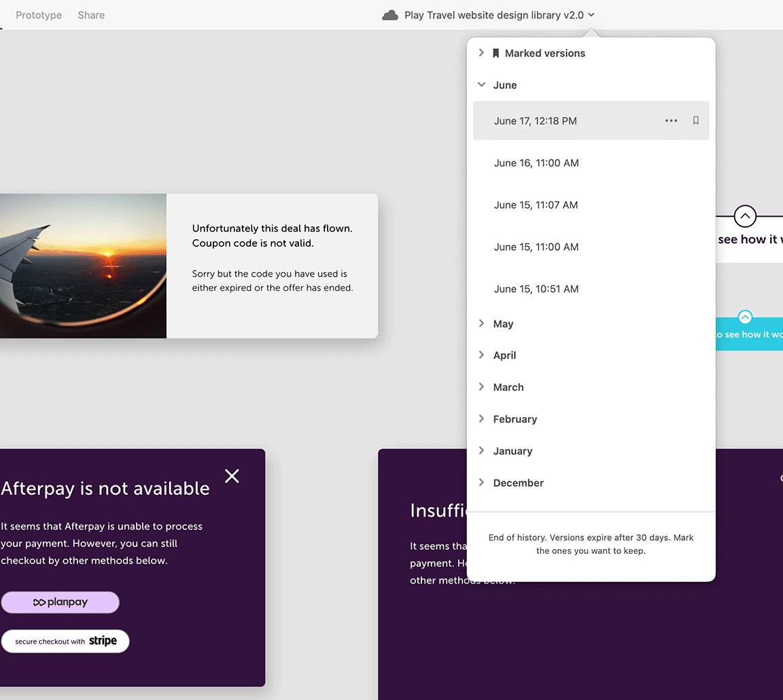Collapse the June versions group
This screenshot has height=700, width=783.
click(481, 85)
